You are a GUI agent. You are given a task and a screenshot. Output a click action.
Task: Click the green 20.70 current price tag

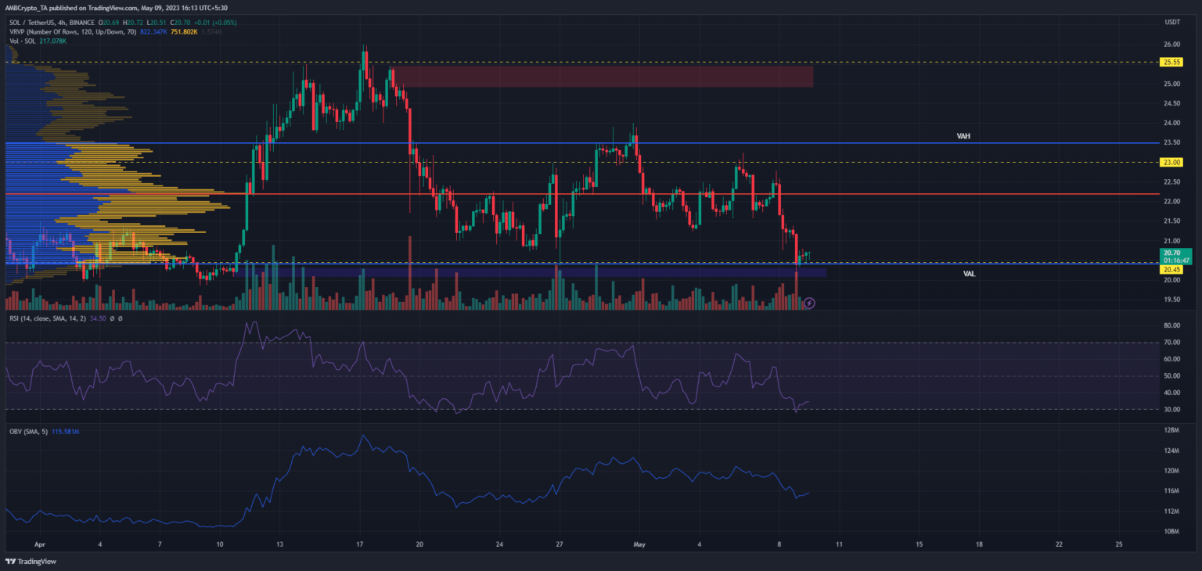[1171, 256]
